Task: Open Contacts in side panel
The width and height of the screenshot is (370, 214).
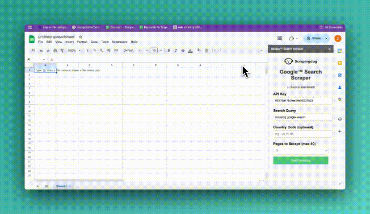Action: 340,87
